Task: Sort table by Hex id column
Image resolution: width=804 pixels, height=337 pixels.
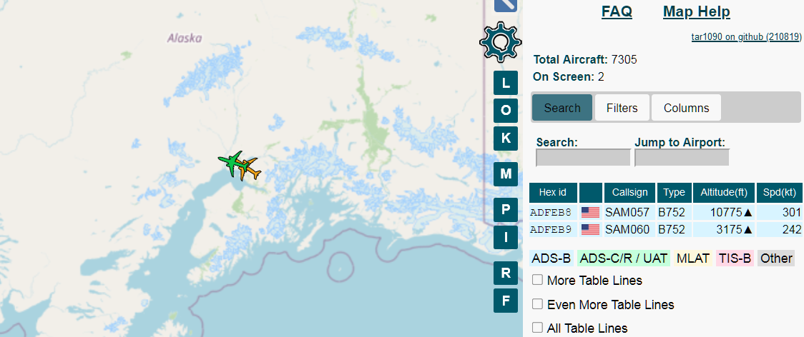Action: [x=553, y=193]
